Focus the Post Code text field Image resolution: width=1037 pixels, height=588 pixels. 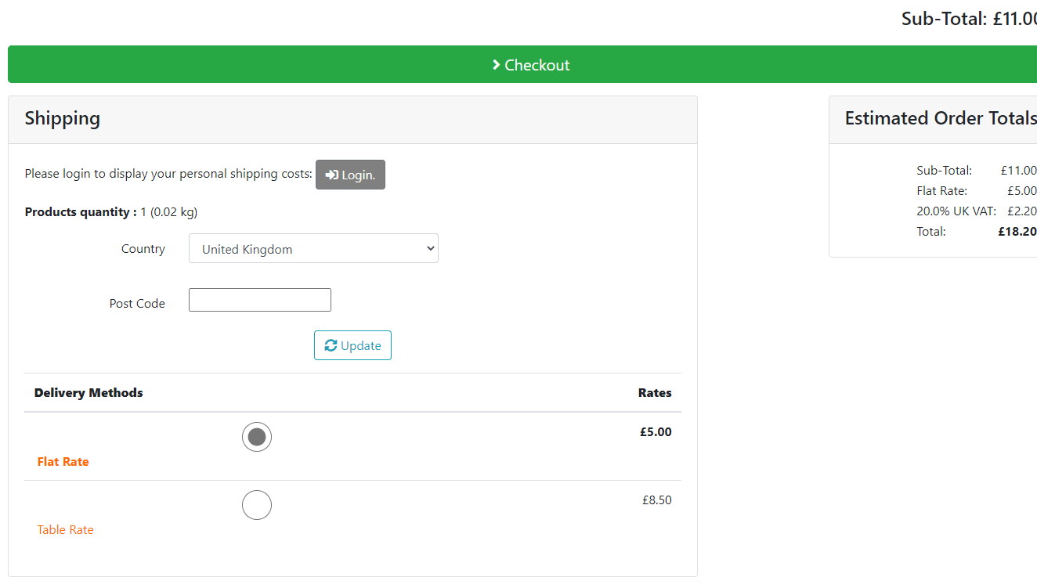pos(260,300)
